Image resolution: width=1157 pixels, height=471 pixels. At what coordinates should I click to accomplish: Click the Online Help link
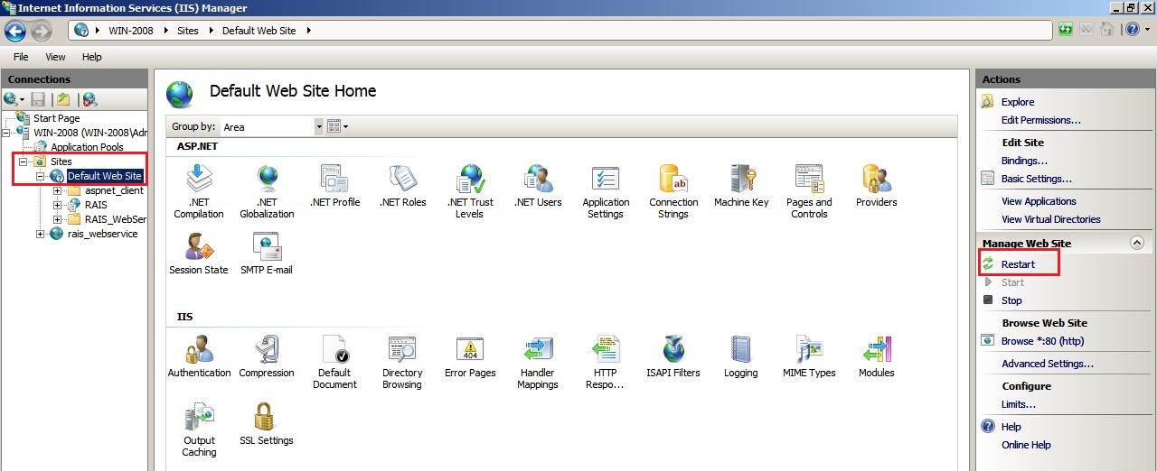click(1026, 445)
